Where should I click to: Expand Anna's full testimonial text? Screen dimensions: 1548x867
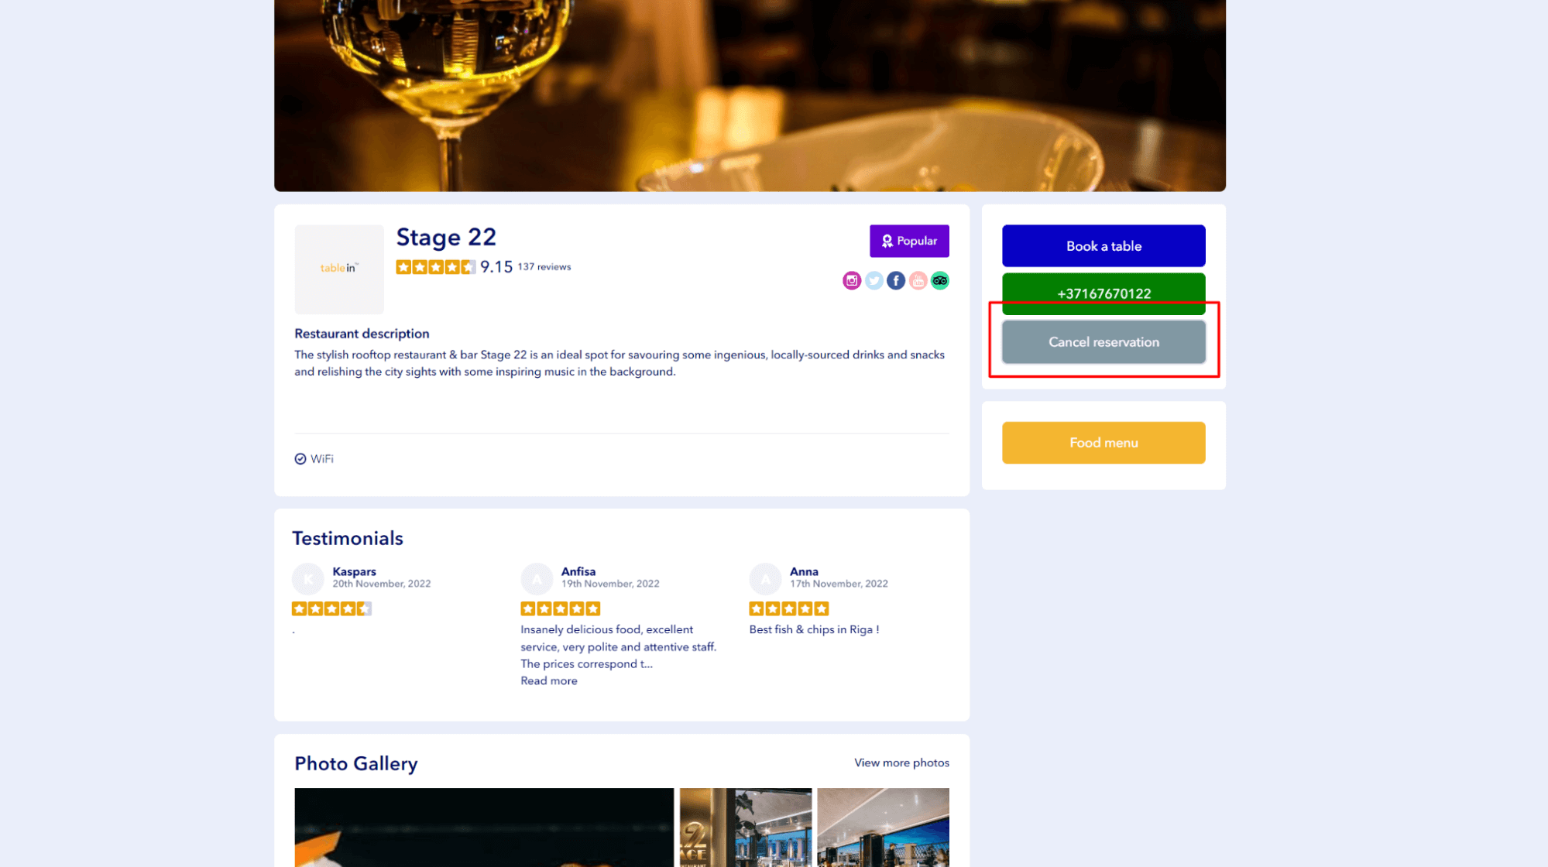(x=815, y=629)
